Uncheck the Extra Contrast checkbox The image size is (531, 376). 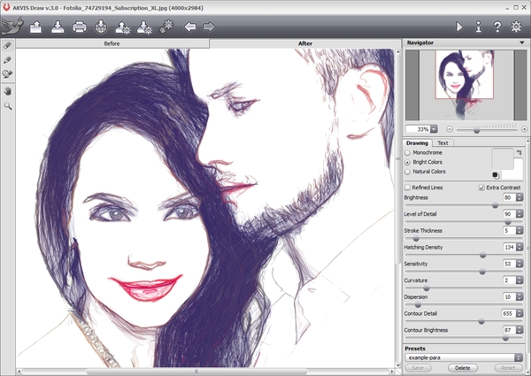pyautogui.click(x=481, y=188)
